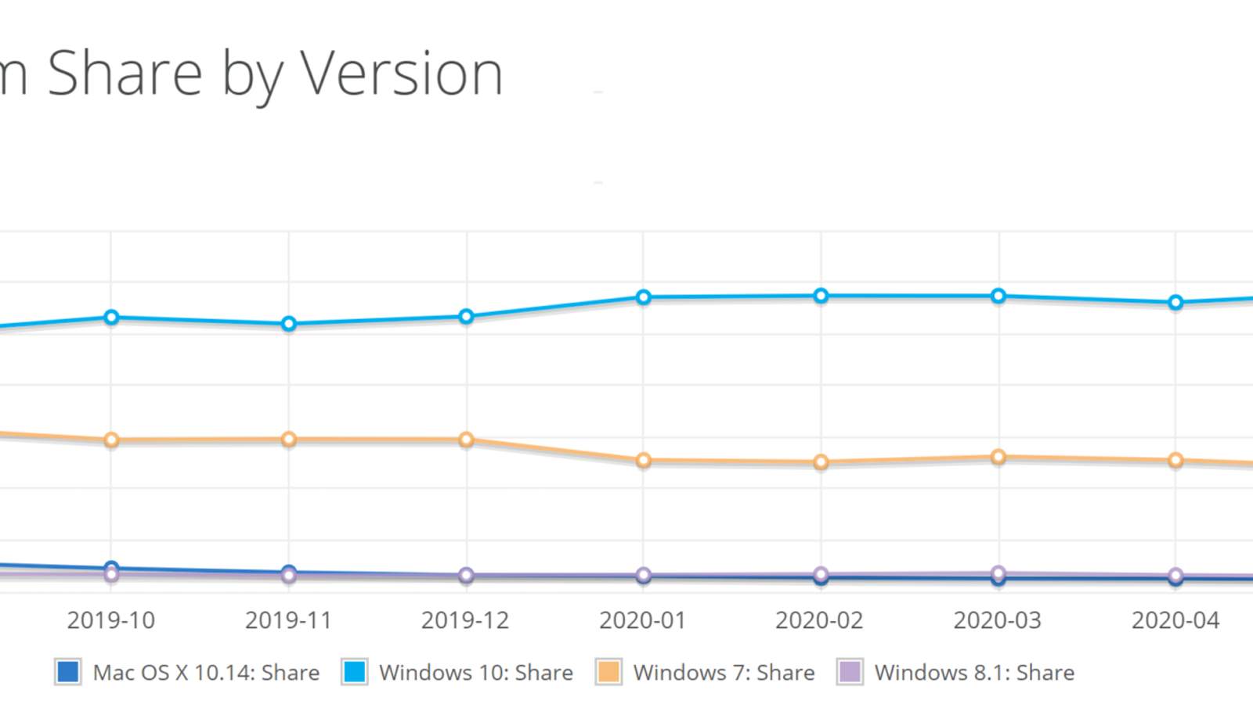Select the Windows 7 data point at 2019-12
Image resolution: width=1253 pixels, height=704 pixels.
coord(466,440)
